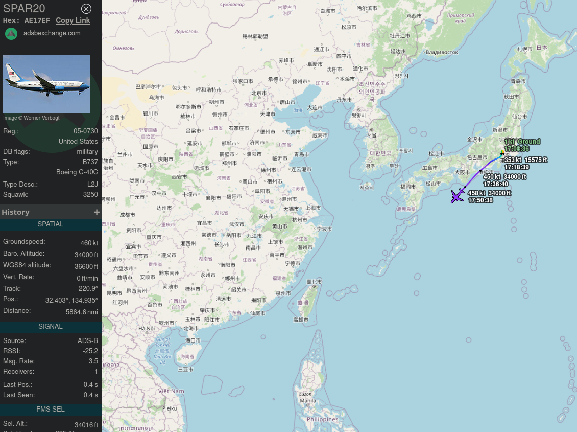Expand the History section with the plus icon
The image size is (577, 432).
pos(97,212)
